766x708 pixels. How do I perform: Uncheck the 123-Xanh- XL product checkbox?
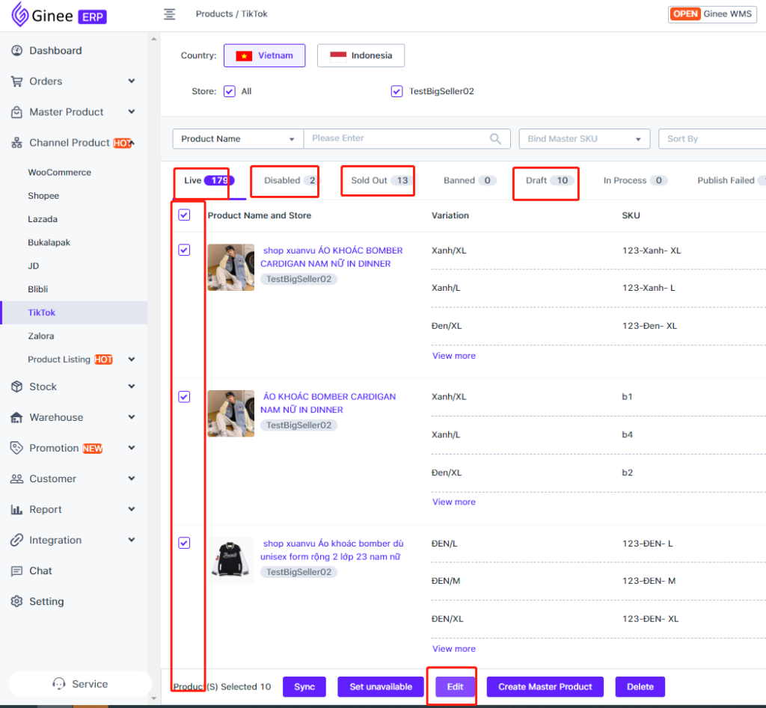[x=184, y=250]
